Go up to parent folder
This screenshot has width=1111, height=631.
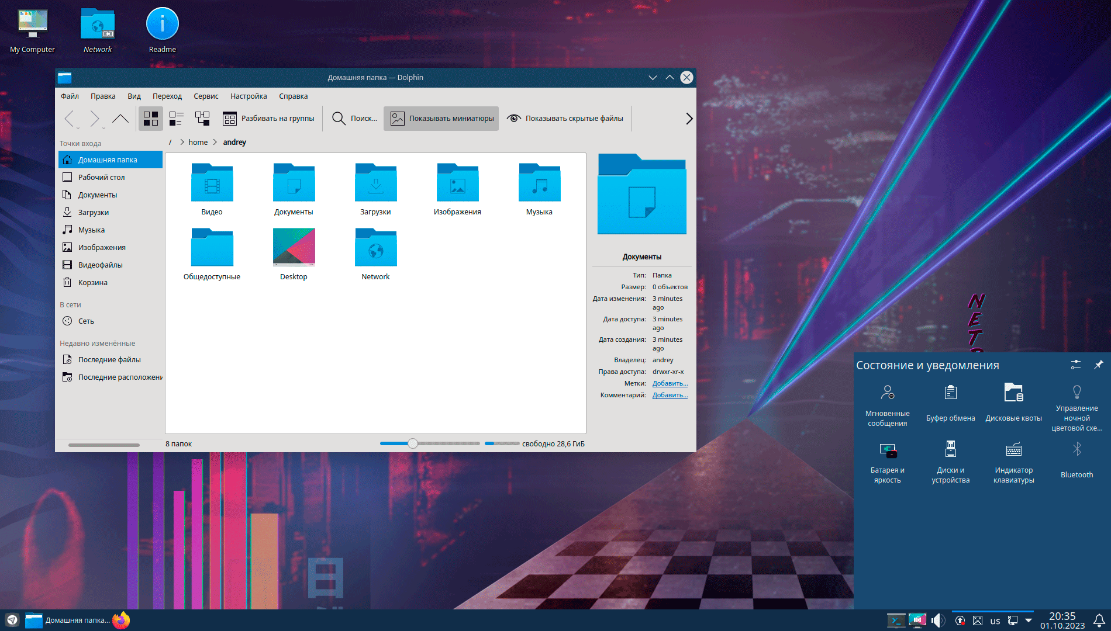pyautogui.click(x=120, y=119)
